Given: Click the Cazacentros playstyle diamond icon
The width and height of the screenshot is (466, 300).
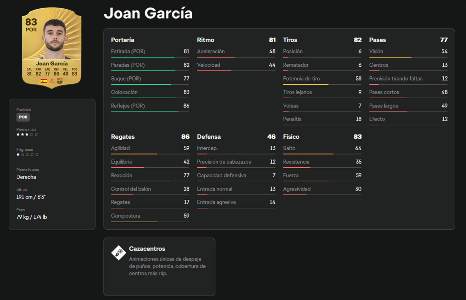Looking at the screenshot, I should [118, 253].
